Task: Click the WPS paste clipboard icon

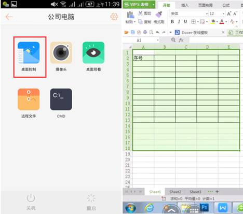Action: (130, 15)
